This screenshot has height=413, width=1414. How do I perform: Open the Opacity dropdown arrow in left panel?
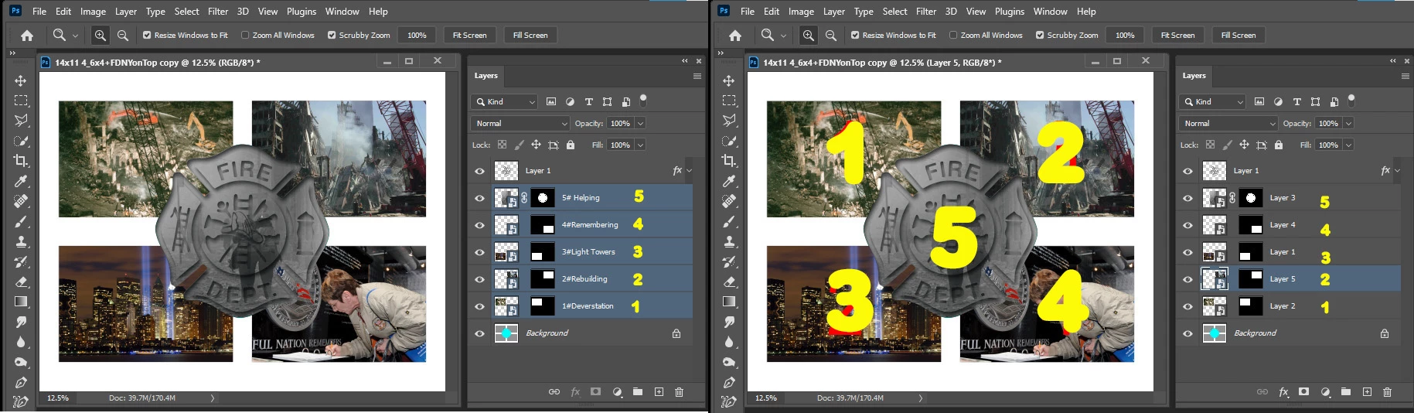640,123
